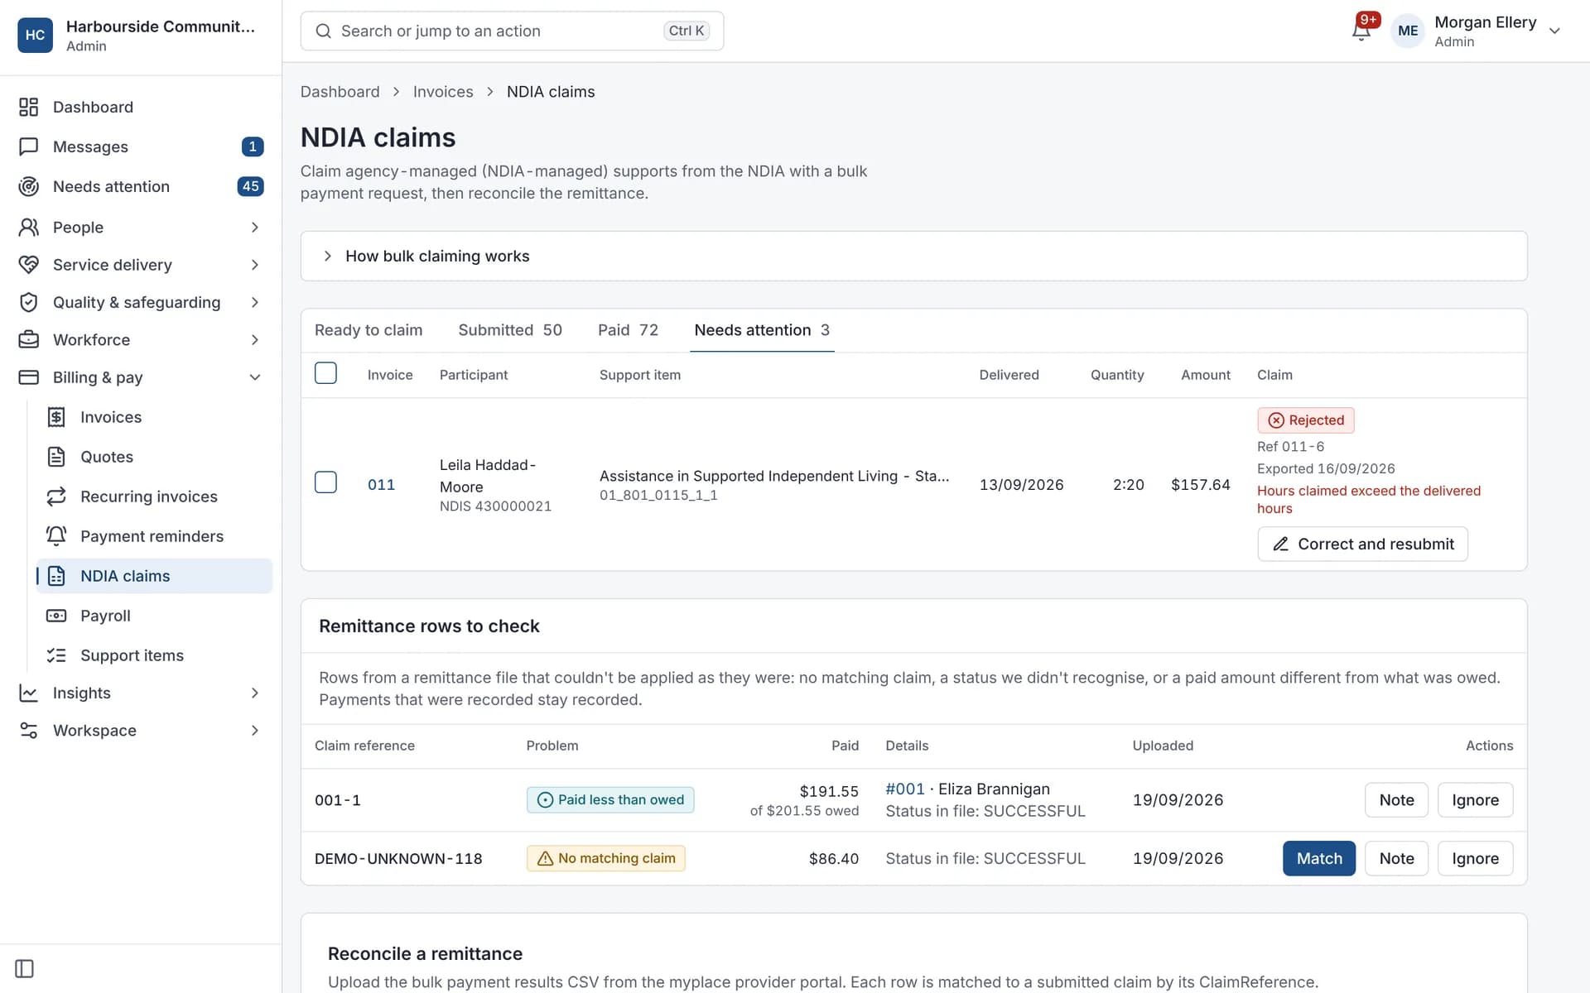The image size is (1590, 993).
Task: Click Match for DEMO-UNKNOWN-118
Action: [x=1318, y=858]
